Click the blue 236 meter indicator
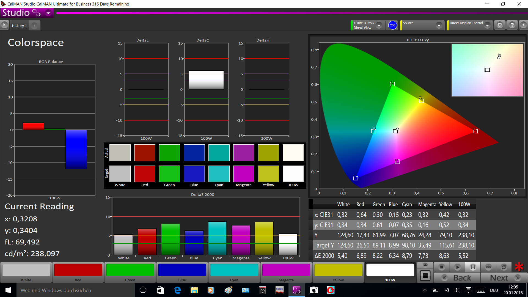Image resolution: width=528 pixels, height=297 pixels. [392, 25]
